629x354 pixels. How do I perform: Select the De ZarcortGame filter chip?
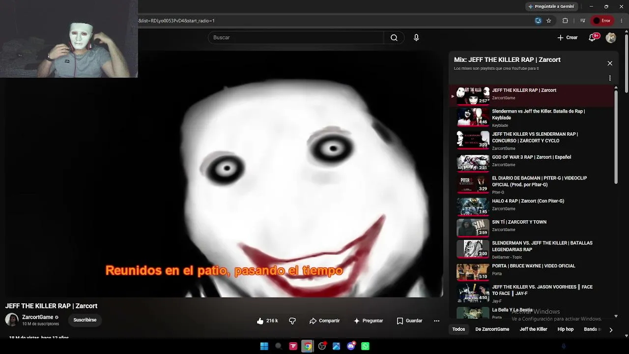pos(492,329)
